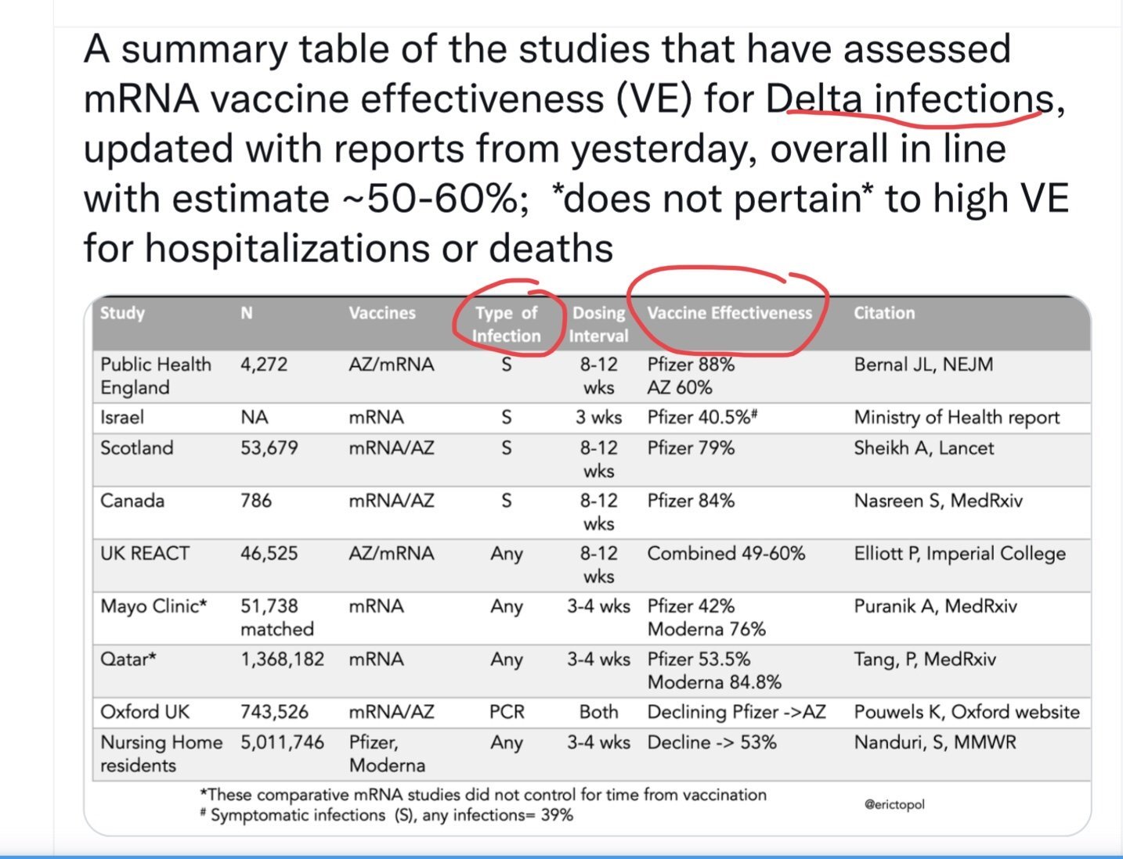Click the "Bernal JL, NEJM" citation
1123x859 pixels.
(923, 365)
